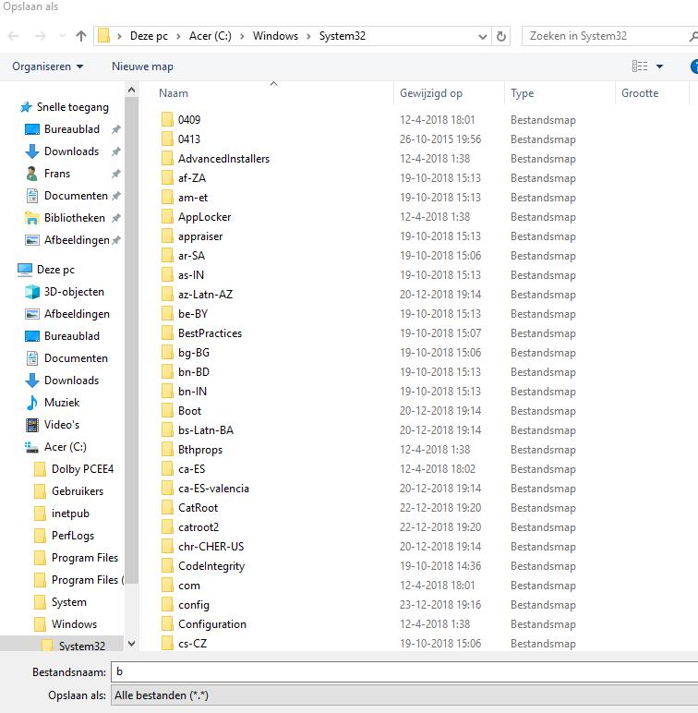Change view with the view layout icon
The image size is (698, 713).
click(x=640, y=66)
